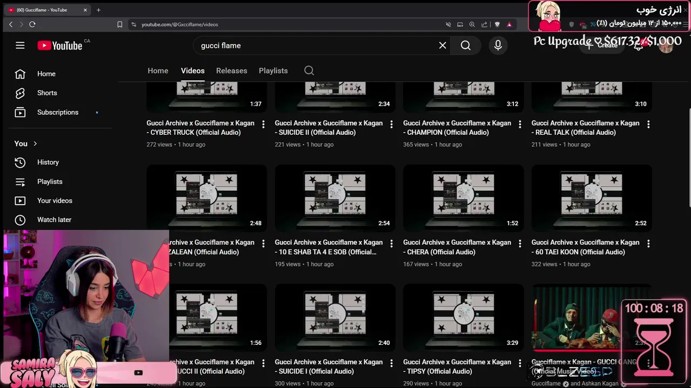Click the 1:52 CHERA video thumbnail
Image resolution: width=691 pixels, height=388 pixels.
(464, 198)
